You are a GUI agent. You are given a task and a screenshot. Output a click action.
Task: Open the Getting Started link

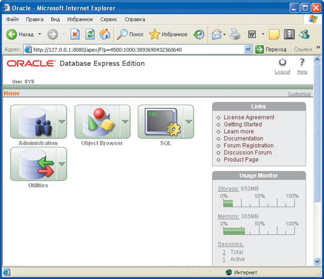[x=243, y=124]
